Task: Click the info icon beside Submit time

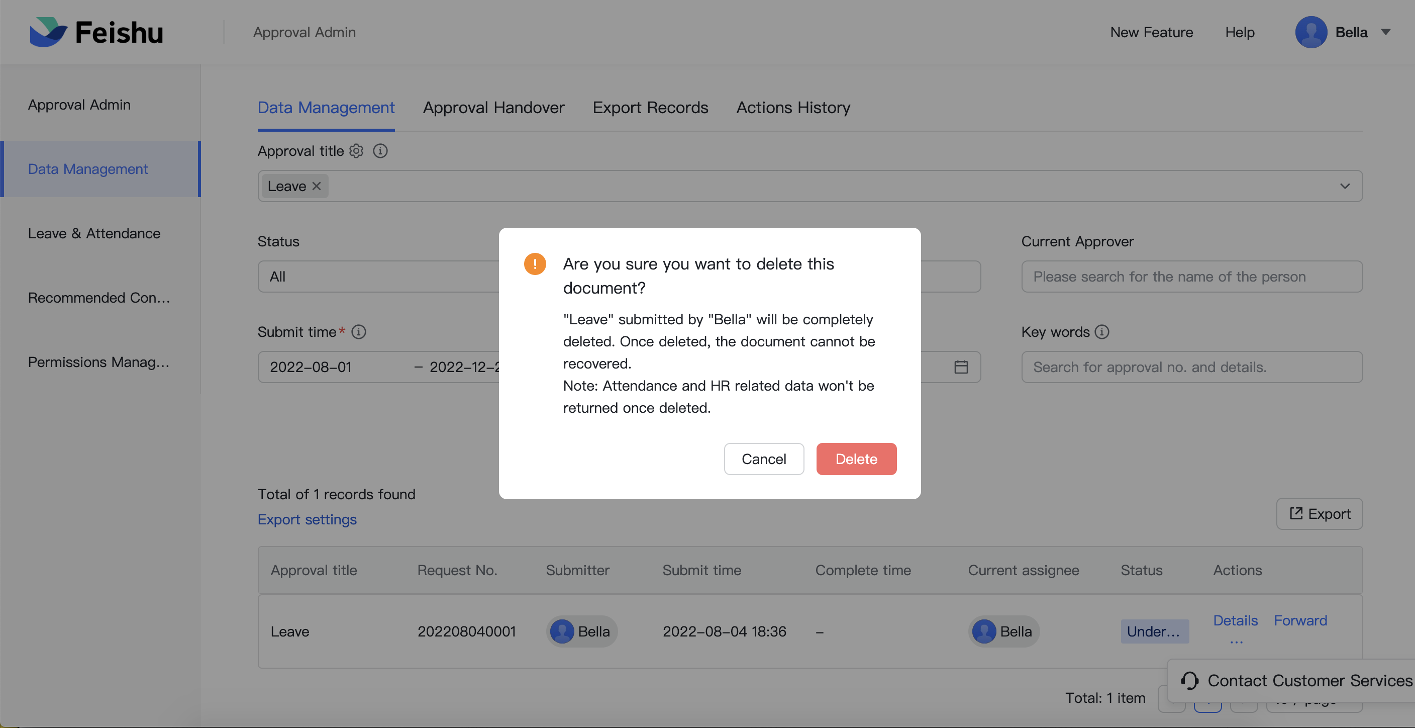Action: tap(359, 332)
